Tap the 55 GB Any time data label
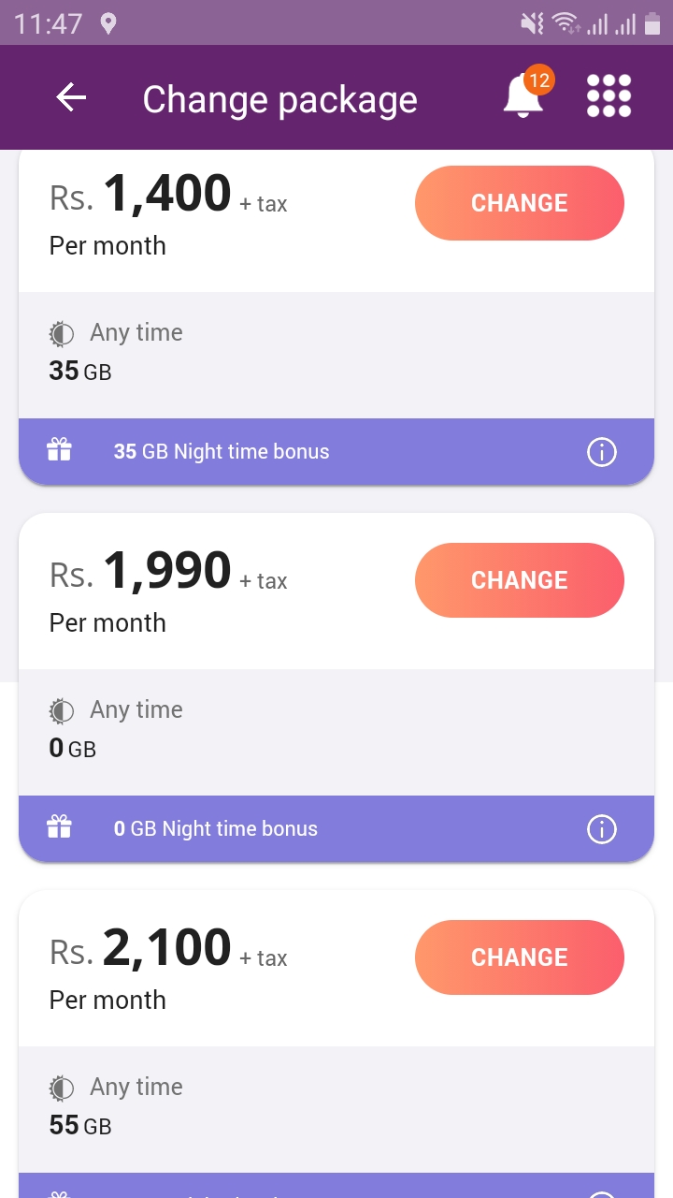This screenshot has width=673, height=1198. click(x=80, y=1125)
